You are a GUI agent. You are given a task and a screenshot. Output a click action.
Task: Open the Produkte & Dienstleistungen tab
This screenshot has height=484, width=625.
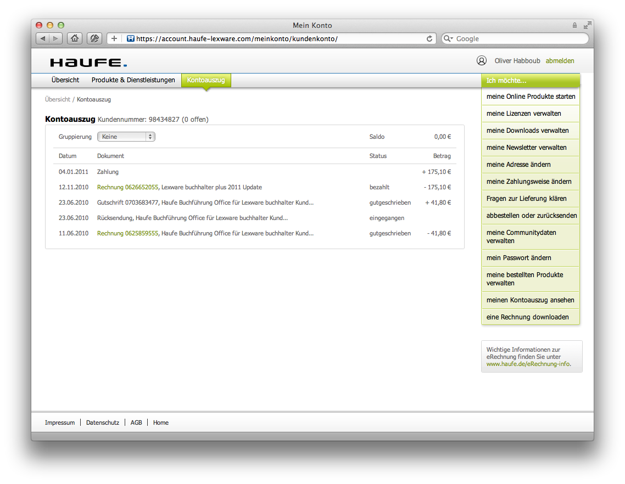[133, 80]
